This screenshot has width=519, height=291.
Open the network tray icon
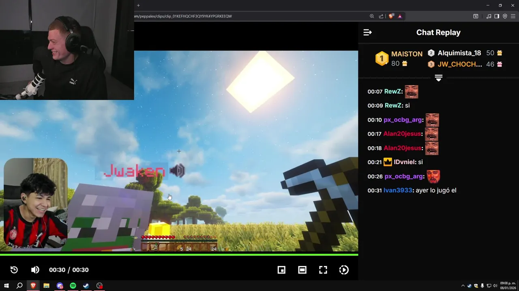pyautogui.click(x=489, y=286)
